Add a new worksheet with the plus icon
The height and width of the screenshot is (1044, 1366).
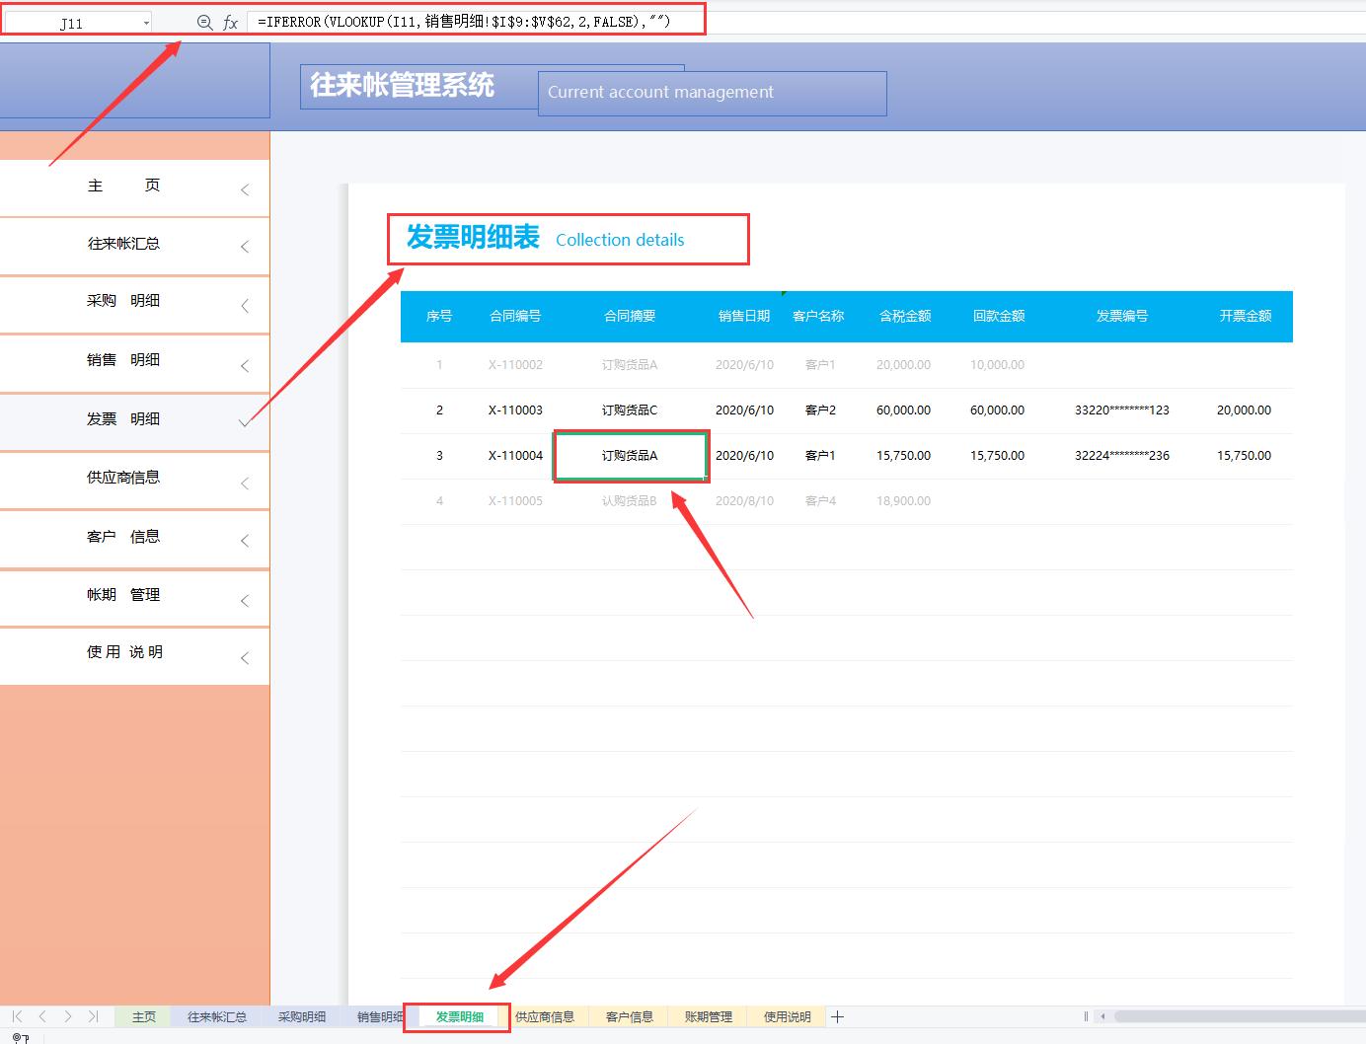[x=837, y=1015]
